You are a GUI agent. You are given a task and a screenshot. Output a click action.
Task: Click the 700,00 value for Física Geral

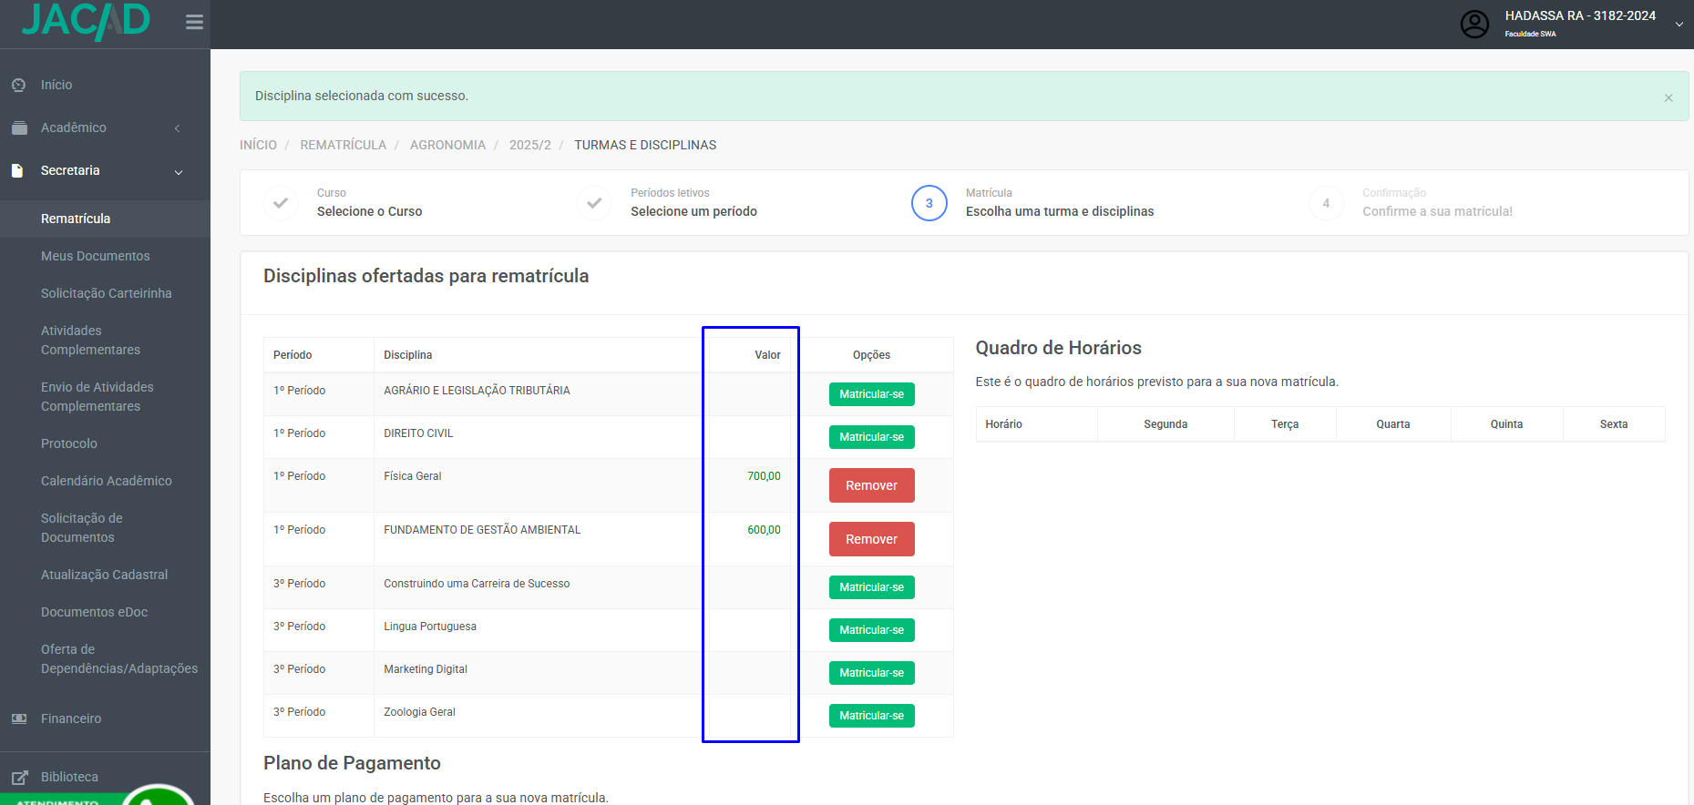[x=764, y=476]
